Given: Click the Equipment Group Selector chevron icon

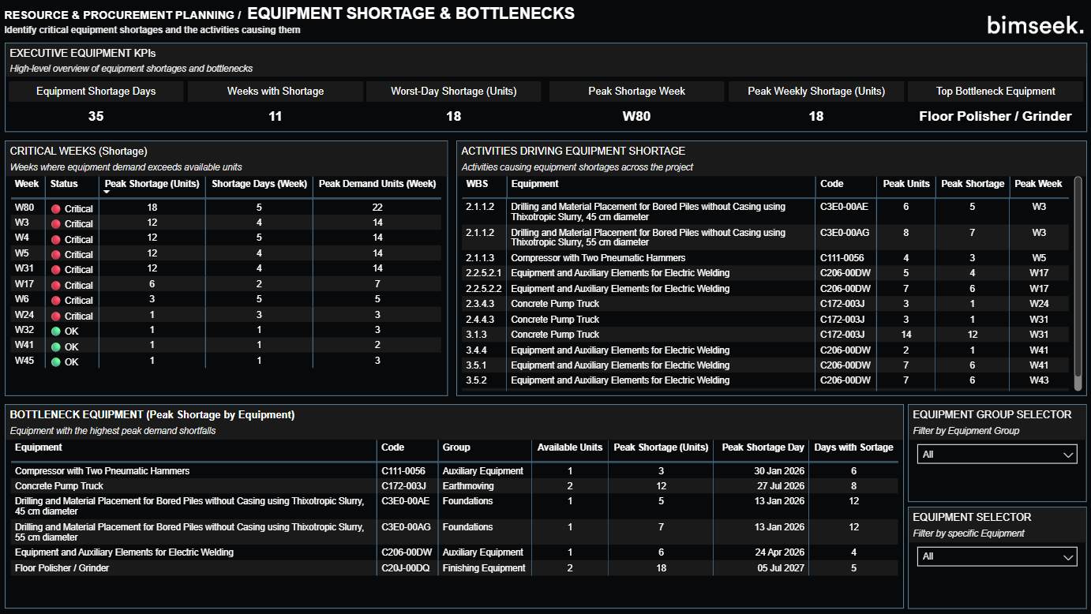Looking at the screenshot, I should (x=1067, y=454).
